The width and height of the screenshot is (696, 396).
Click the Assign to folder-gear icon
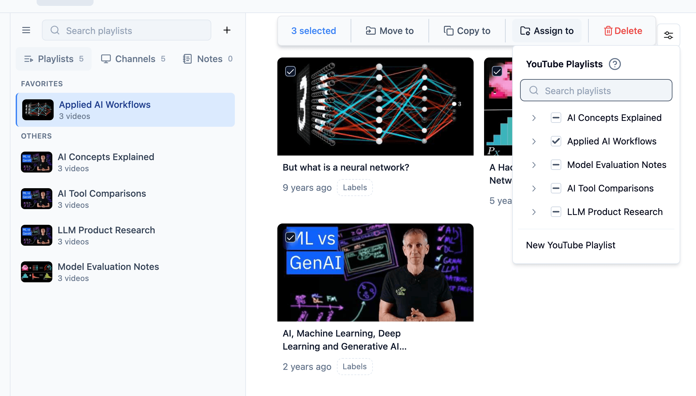[x=525, y=31]
